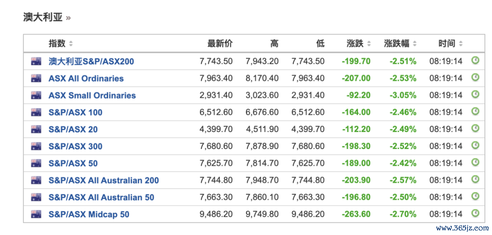Screen dimensions: 492x235
Task: Click the Australian flag next to S&P/ASX 300
Action: 36,146
